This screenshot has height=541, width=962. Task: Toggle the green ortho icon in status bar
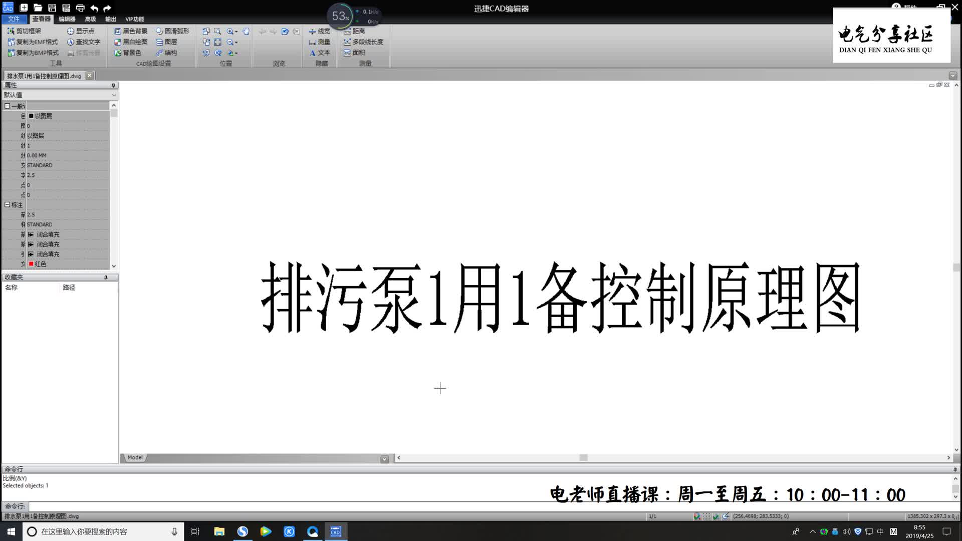(x=715, y=516)
